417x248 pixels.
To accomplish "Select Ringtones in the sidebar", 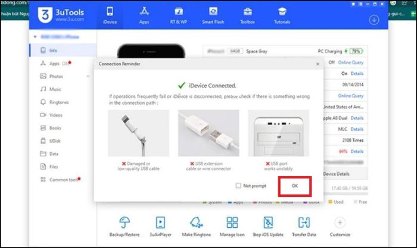I will point(63,102).
